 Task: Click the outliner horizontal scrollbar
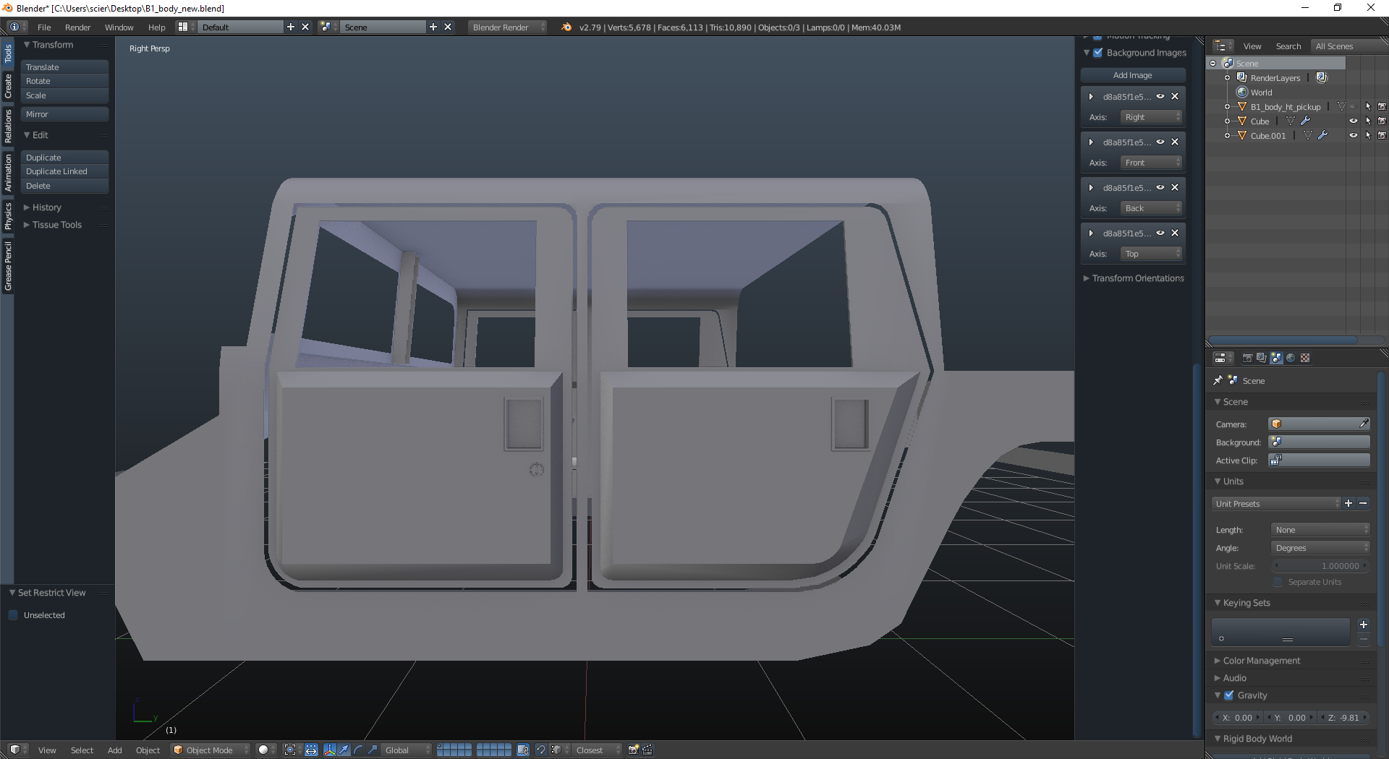point(1284,340)
